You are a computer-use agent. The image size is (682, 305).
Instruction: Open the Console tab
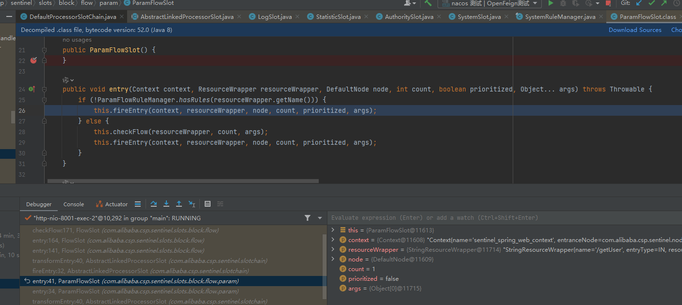coord(74,204)
